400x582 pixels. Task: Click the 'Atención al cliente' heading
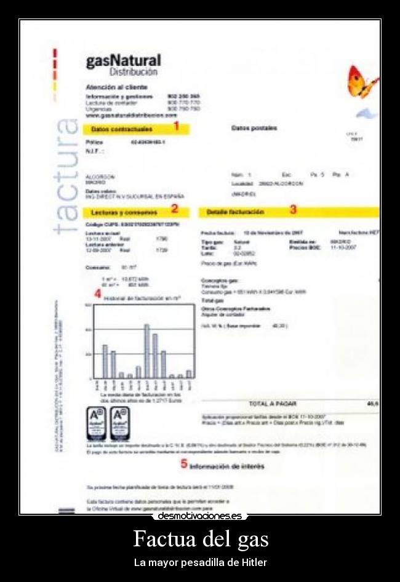coord(117,87)
